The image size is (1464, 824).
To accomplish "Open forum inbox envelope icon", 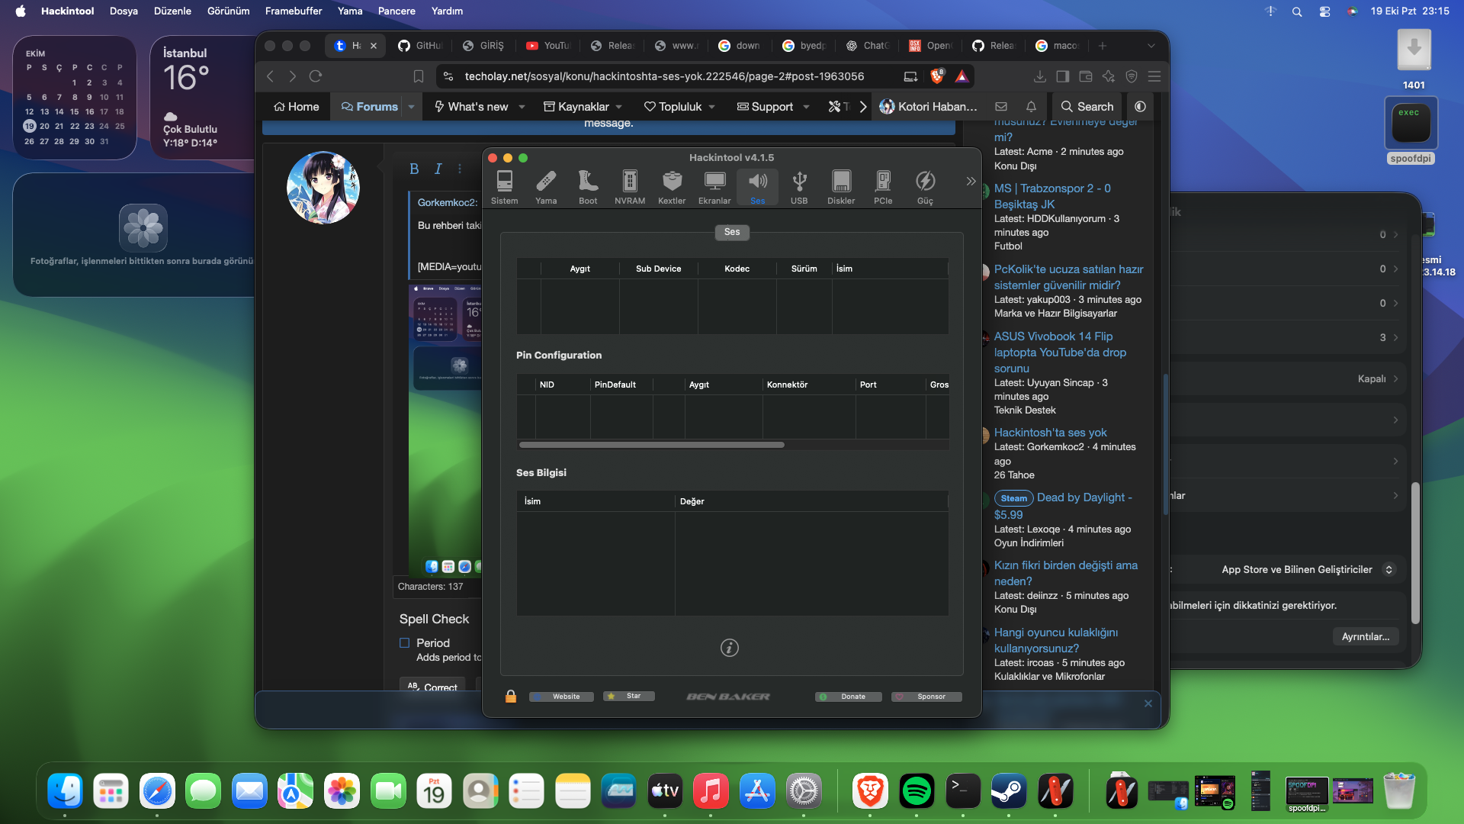I will pos(1001,107).
